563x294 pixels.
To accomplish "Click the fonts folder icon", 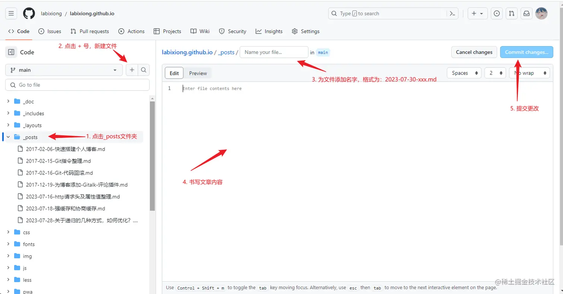I will click(x=17, y=244).
